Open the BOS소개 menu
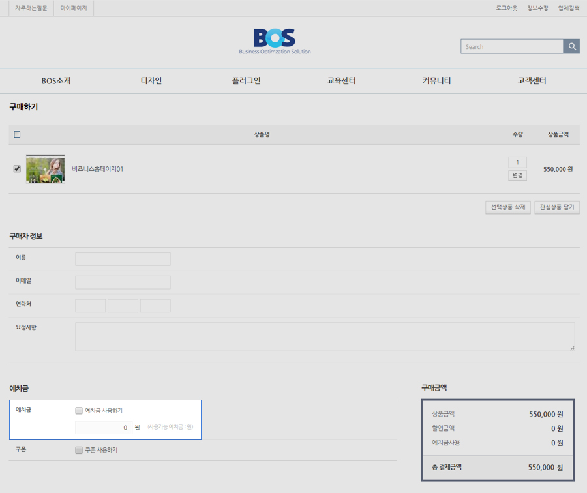The image size is (587, 493). 56,81
